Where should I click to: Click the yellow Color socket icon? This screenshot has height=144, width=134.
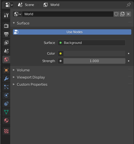click(61, 53)
